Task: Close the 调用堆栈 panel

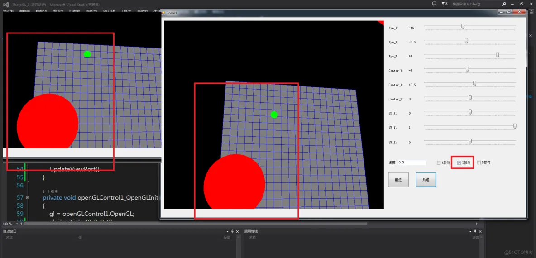Action: click(x=481, y=231)
